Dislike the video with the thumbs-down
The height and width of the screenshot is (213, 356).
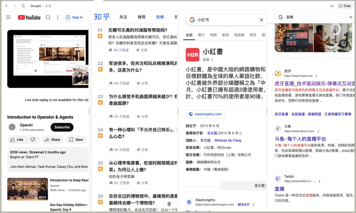33,139
